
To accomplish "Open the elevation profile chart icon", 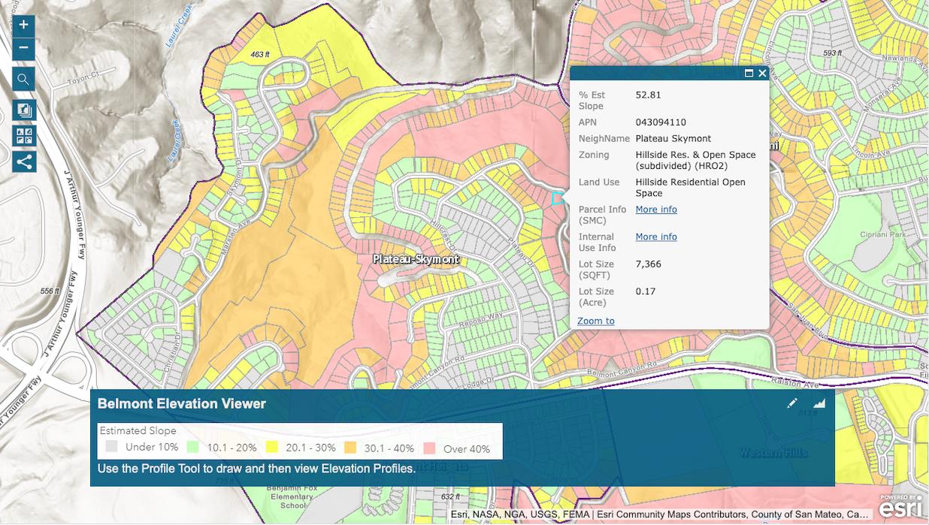I will [819, 403].
